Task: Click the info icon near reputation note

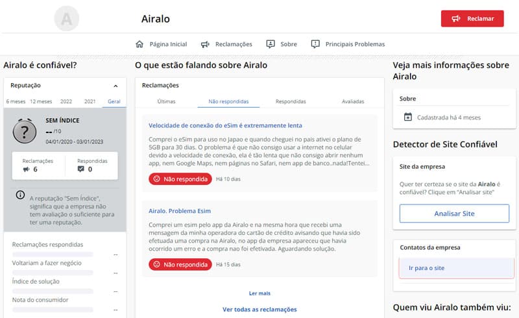Action: (x=20, y=195)
